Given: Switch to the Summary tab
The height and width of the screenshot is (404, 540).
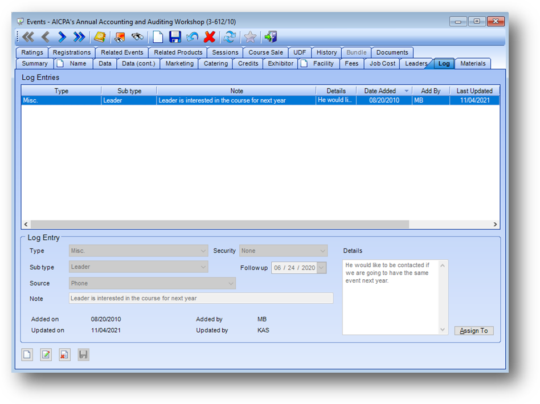Looking at the screenshot, I should pyautogui.click(x=35, y=63).
